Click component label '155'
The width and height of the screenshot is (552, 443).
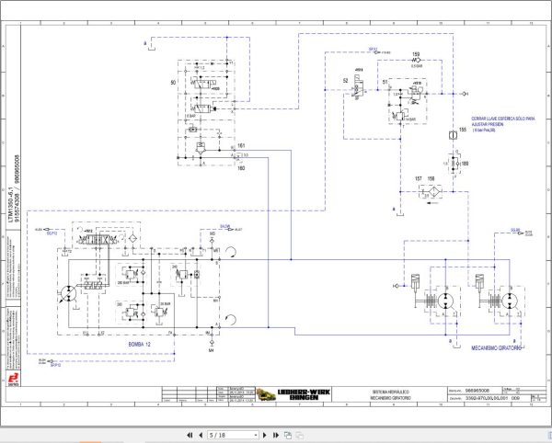(x=463, y=130)
